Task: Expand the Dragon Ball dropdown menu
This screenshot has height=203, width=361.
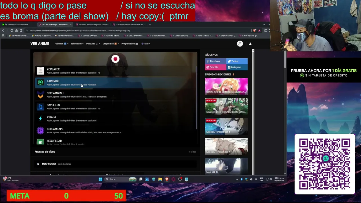Action: (x=111, y=44)
